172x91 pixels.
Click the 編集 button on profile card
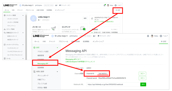click(85, 18)
